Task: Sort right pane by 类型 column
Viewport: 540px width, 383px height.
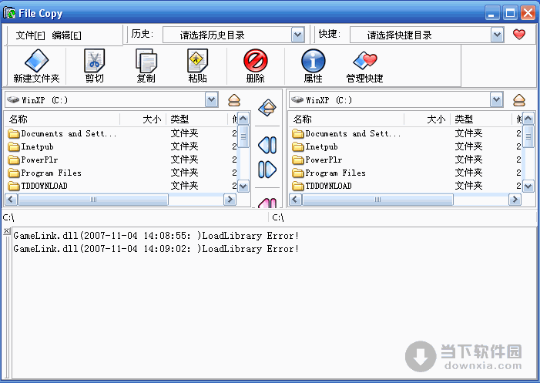Action: [481, 119]
